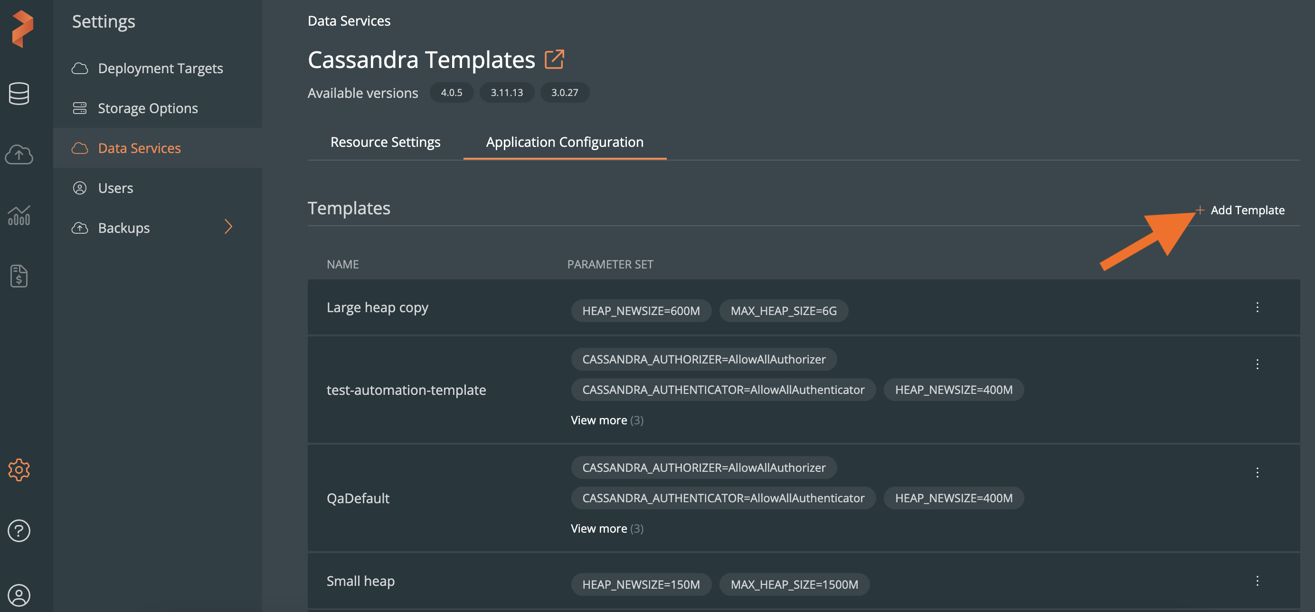The height and width of the screenshot is (612, 1315).
Task: Select the Application Configuration tab
Action: click(564, 141)
